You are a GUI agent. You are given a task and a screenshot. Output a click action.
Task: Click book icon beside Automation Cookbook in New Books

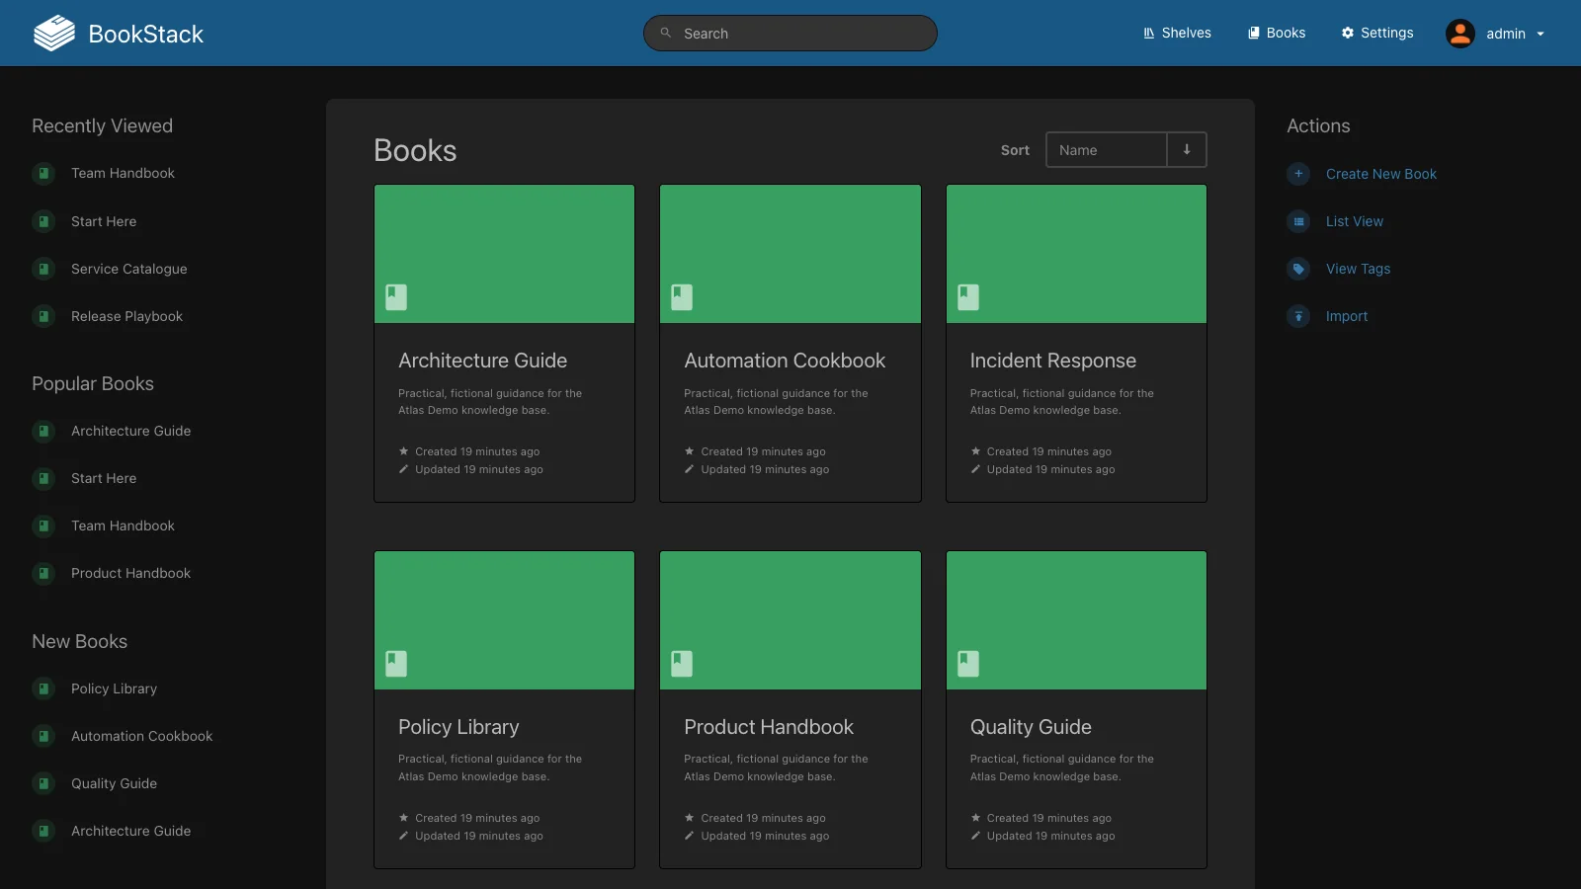click(43, 736)
